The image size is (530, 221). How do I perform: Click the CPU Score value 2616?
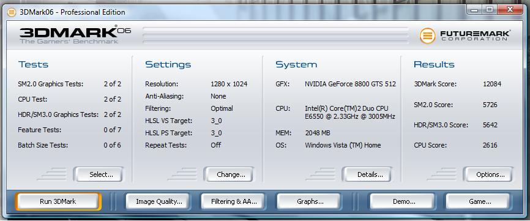(x=490, y=145)
